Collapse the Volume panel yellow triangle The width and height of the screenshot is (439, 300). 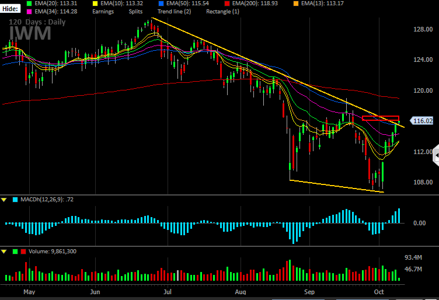(4, 252)
